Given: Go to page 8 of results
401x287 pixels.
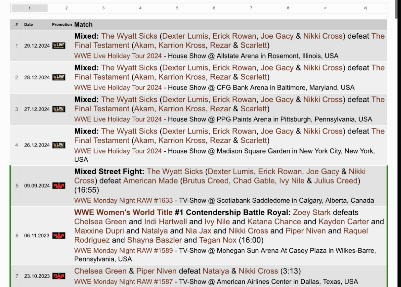Looking at the screenshot, I should (288, 8).
